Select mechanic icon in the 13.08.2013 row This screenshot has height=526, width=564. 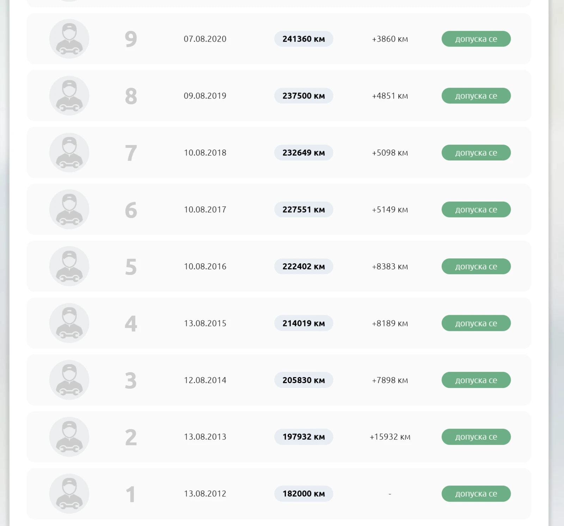point(69,437)
